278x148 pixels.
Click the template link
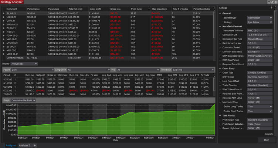point(268,134)
